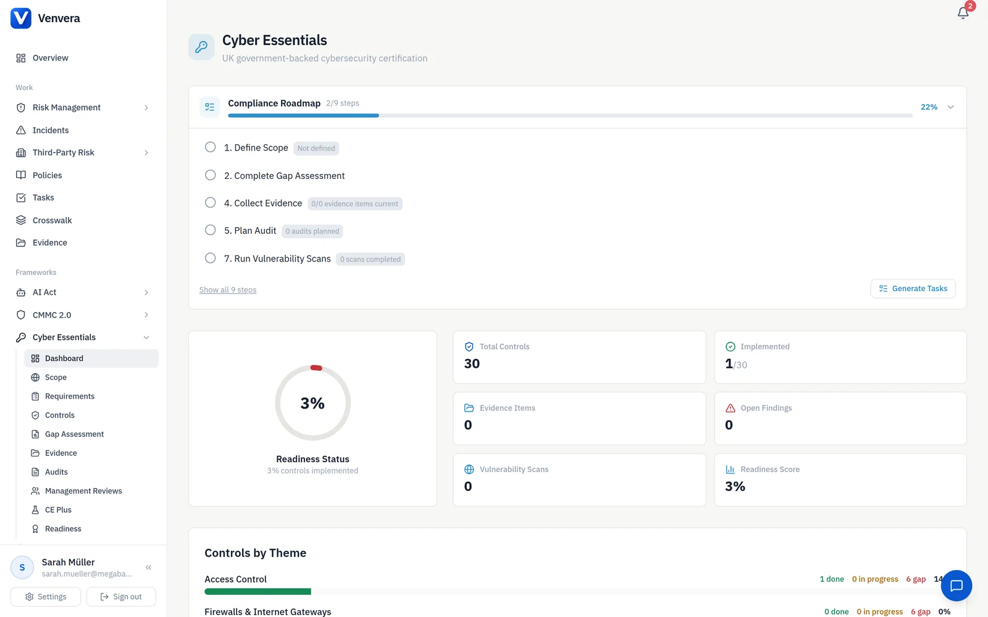Mark step 2 Complete Gap Assessment circle

coord(211,175)
